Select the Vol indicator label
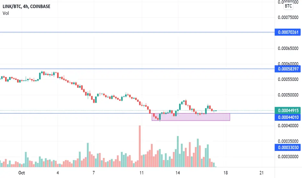Image resolution: width=302 pixels, height=178 pixels. pos(6,13)
